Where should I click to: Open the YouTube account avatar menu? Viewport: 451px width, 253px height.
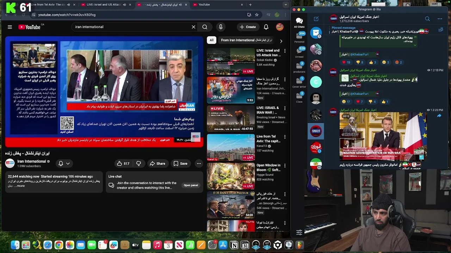point(280,27)
